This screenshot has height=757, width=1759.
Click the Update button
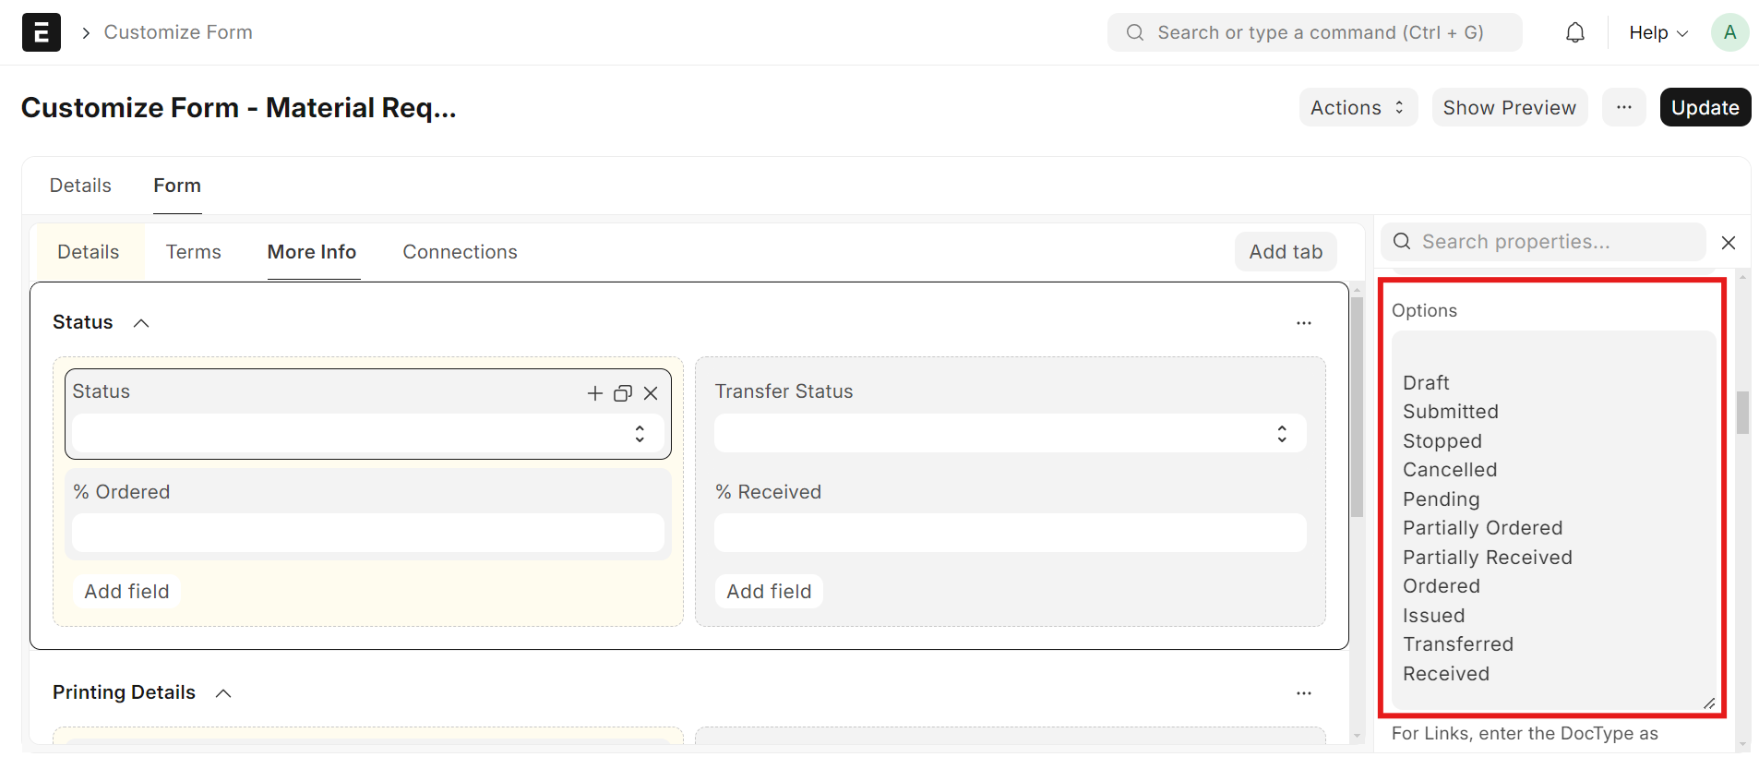(1704, 107)
